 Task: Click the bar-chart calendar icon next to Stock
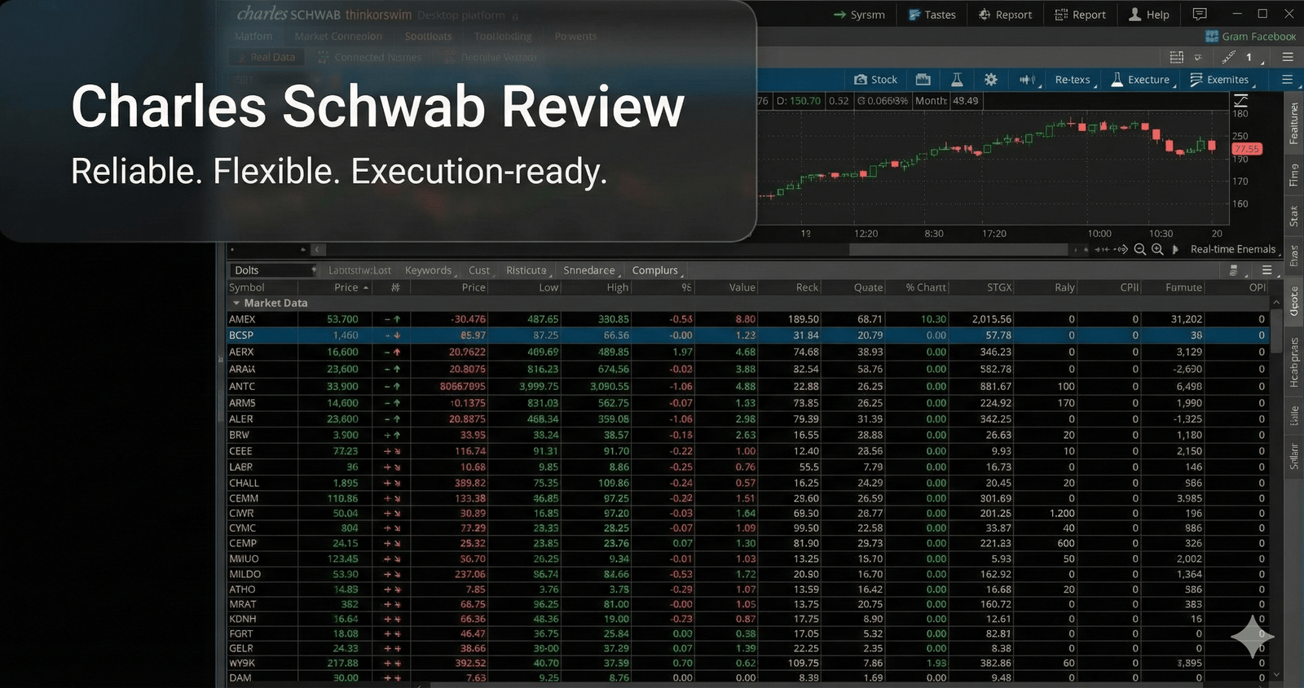[923, 79]
